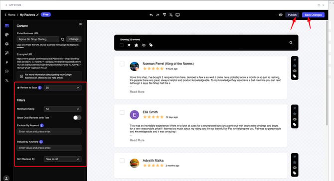This screenshot has height=181, width=334.
Task: Click the tag icon in reviews header bar
Action: pos(151,45)
